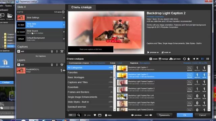The width and height of the screenshot is (216, 121).
Task: Reorder layers with up-down arrows icon
Action: 57,65
